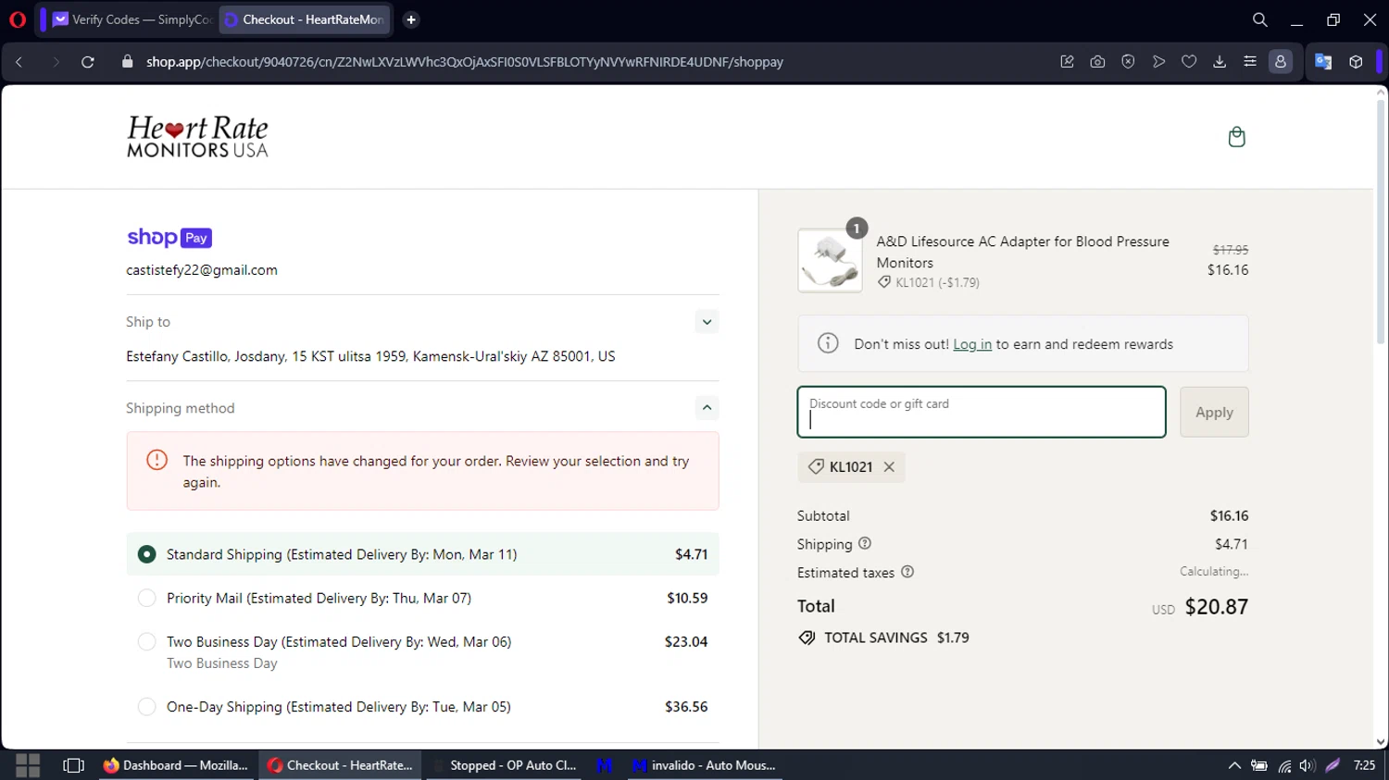Switch to Verify Codes SimplyCodes tab
Viewport: 1389px width, 780px height.
(131, 19)
